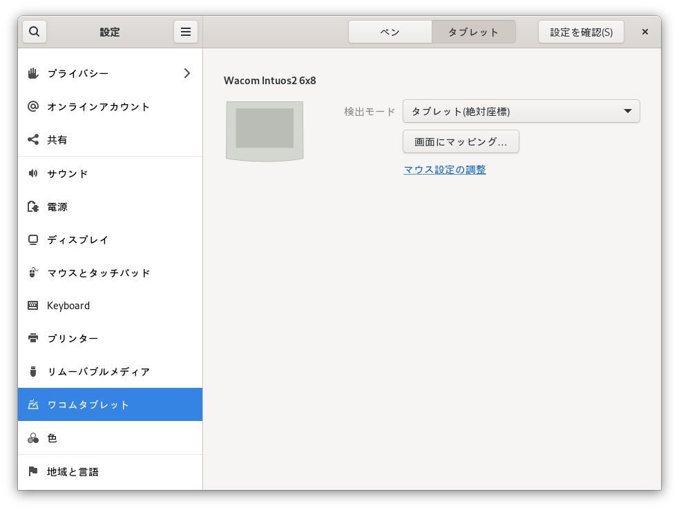Click the Keyboard icon in sidebar

point(33,306)
